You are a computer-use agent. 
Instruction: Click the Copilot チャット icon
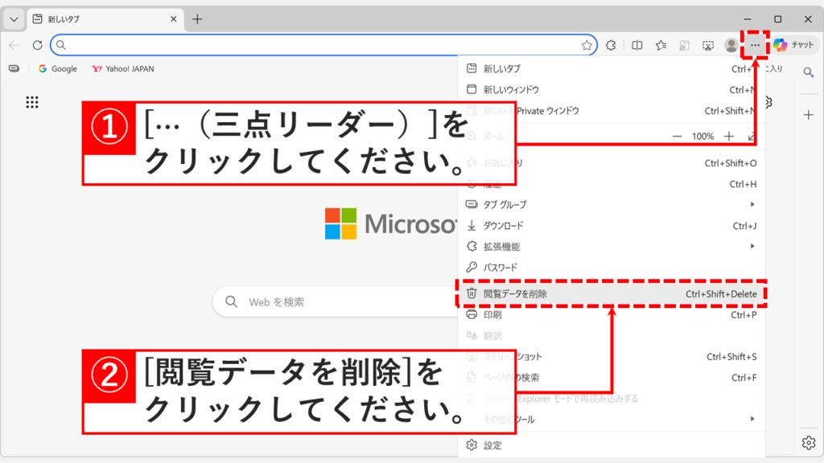[x=795, y=45]
